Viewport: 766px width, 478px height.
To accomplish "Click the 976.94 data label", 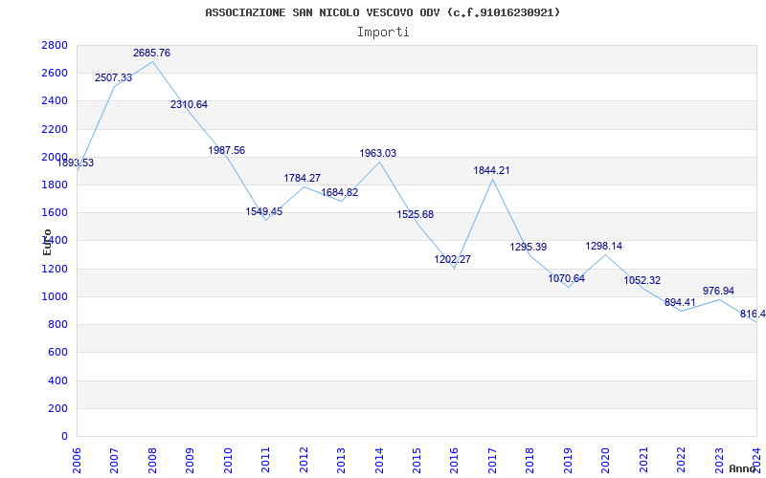I will [719, 292].
